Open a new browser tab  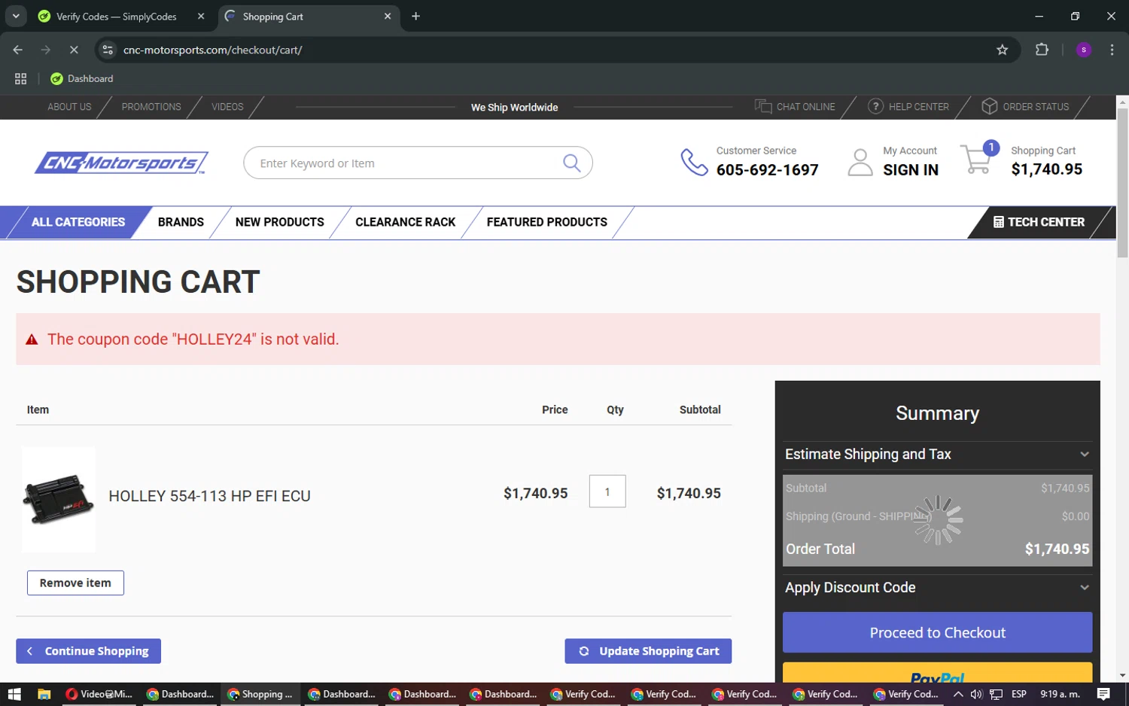point(415,16)
